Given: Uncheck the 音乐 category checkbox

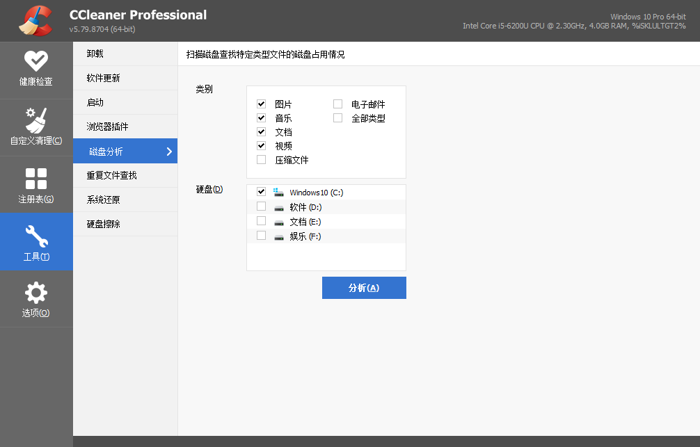Looking at the screenshot, I should point(262,117).
